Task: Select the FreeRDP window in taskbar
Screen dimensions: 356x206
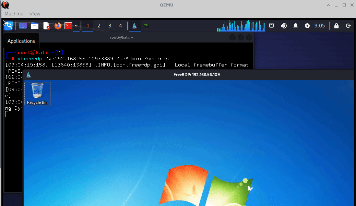Action: (135, 26)
